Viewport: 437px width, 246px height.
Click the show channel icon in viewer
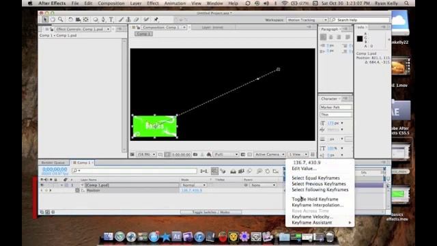[209, 154]
